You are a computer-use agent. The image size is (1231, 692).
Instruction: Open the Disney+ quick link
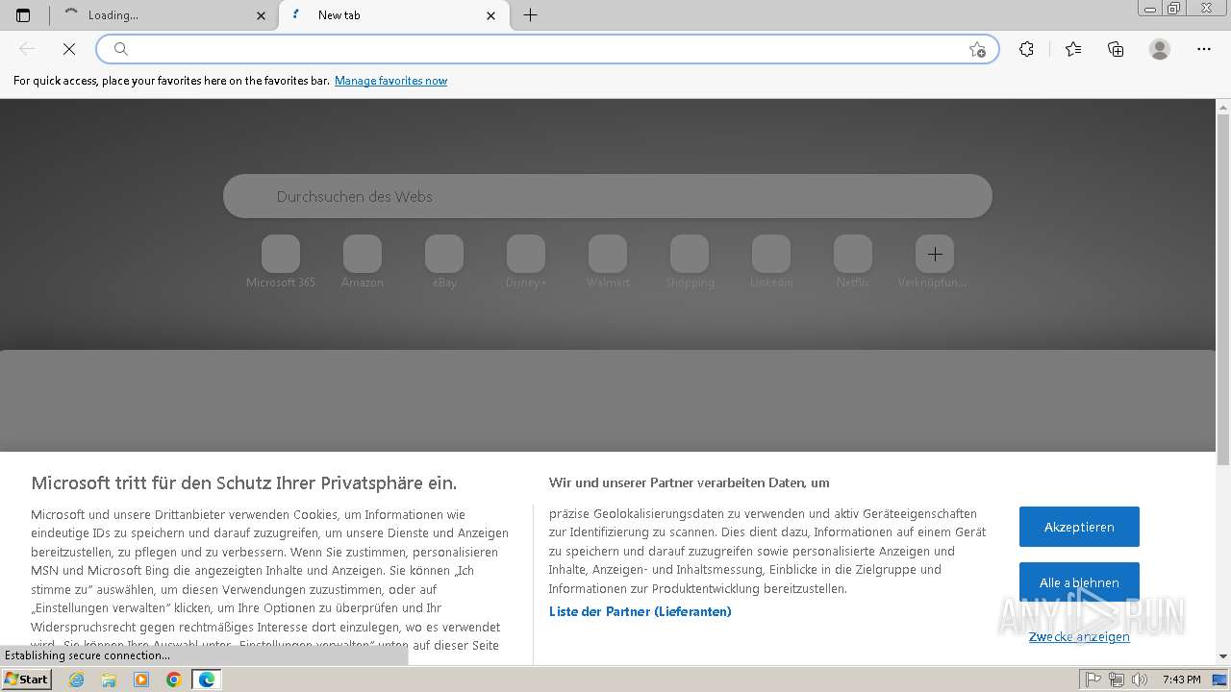click(x=526, y=261)
